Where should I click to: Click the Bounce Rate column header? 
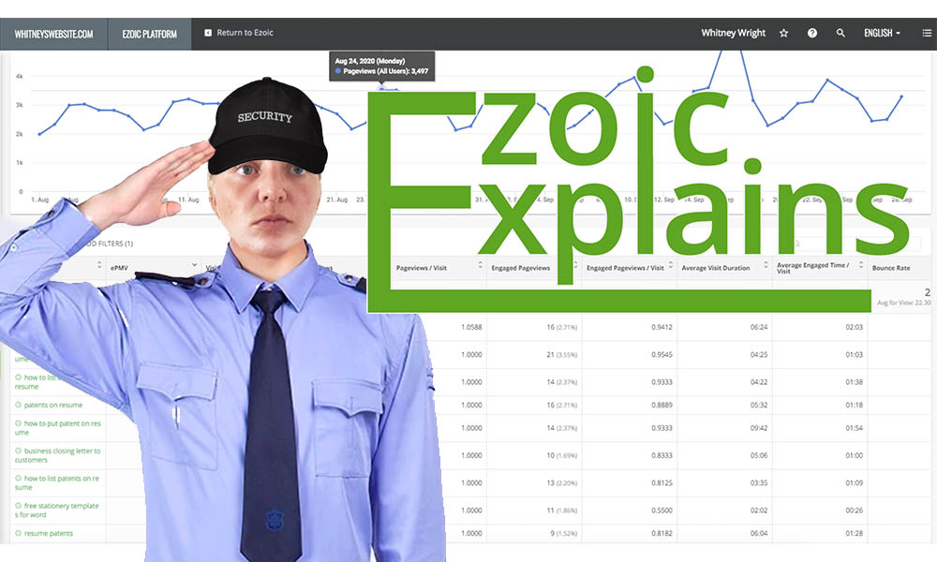pos(891,267)
